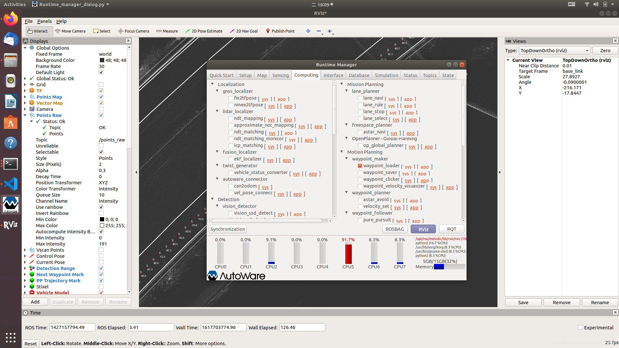Click the blue plus add-tool icon
Viewport: 619px width, 348px height.
click(x=308, y=31)
